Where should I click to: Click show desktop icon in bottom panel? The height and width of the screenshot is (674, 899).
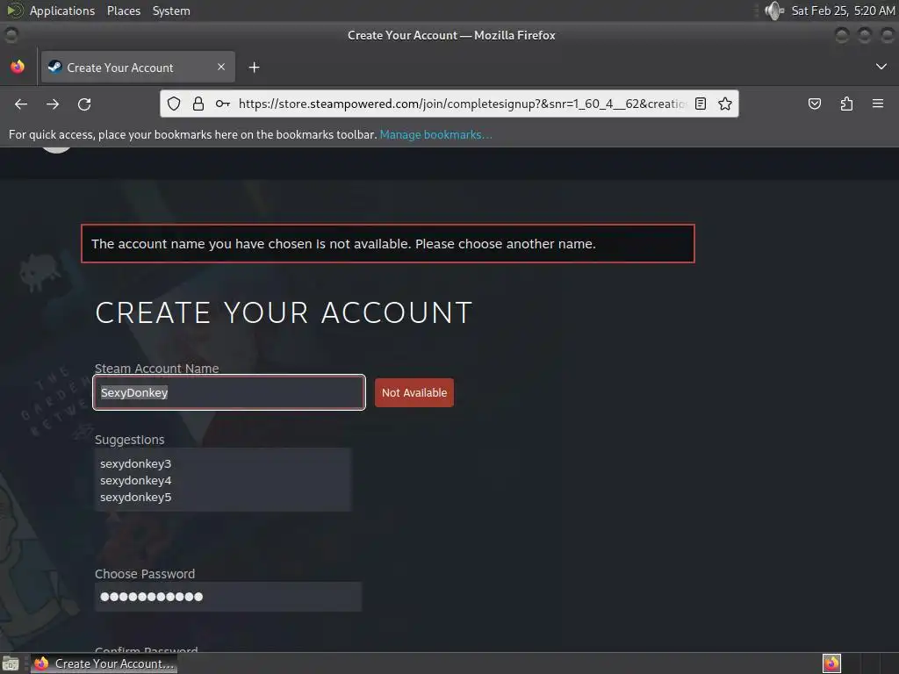[11, 663]
